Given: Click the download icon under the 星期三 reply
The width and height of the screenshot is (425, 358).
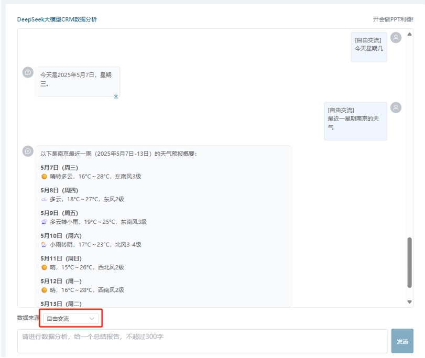Looking at the screenshot, I should [x=116, y=96].
